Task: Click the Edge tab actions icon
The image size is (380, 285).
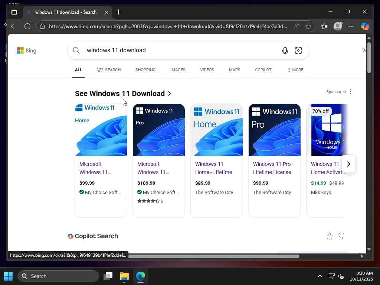Action: (14, 12)
